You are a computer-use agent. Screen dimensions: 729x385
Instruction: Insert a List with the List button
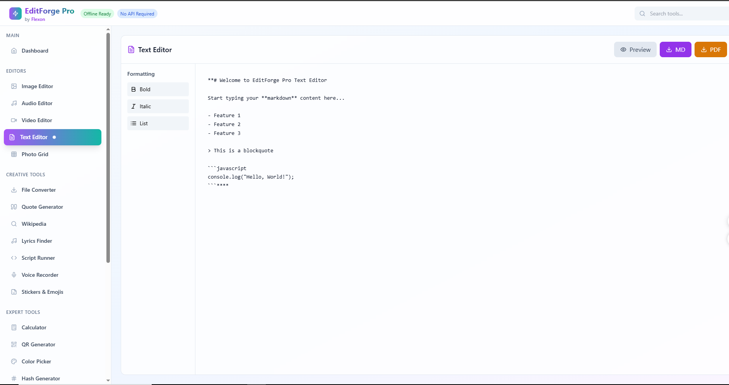click(x=158, y=123)
